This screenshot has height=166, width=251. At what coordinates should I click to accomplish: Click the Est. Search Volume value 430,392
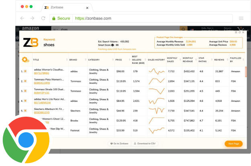(x=125, y=42)
